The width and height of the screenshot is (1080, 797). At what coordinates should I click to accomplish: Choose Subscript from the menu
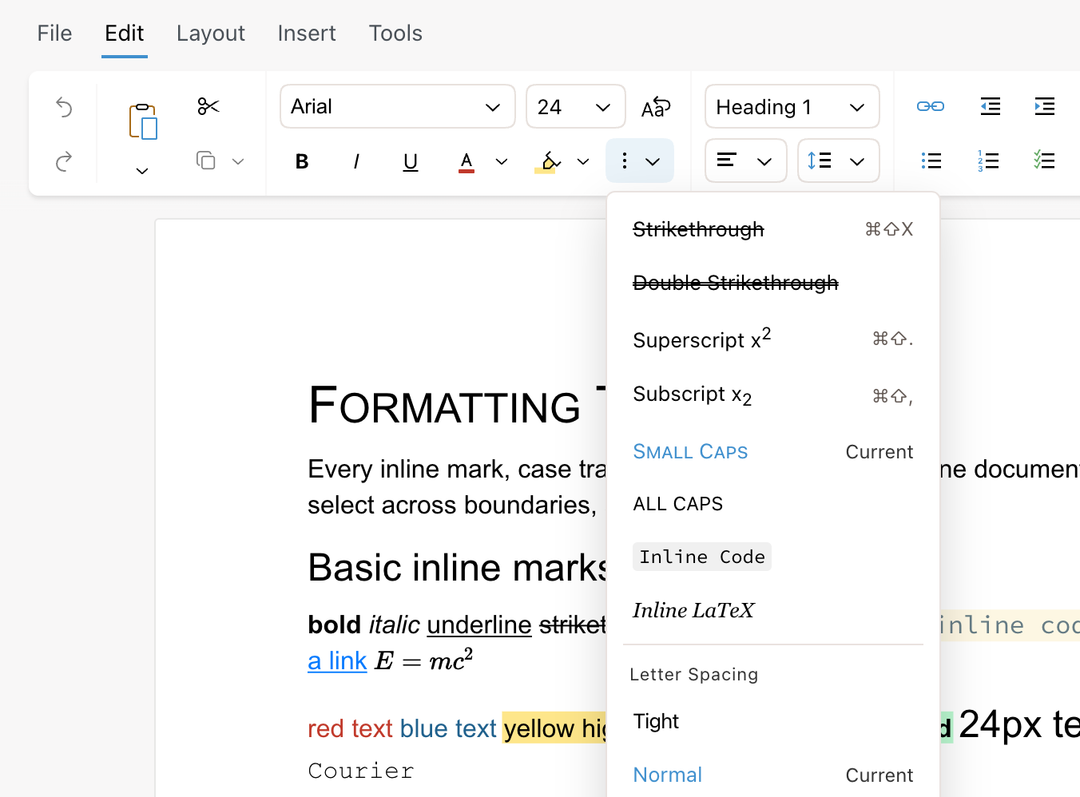(773, 395)
